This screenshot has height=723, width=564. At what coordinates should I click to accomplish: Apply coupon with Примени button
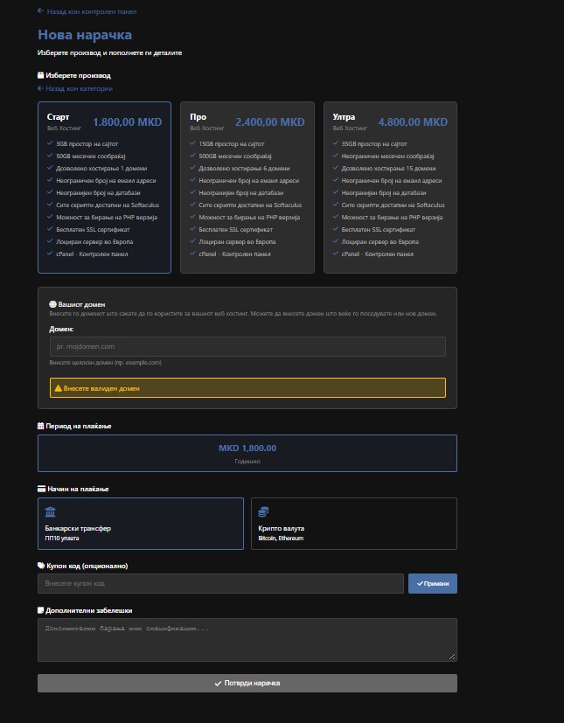point(433,583)
